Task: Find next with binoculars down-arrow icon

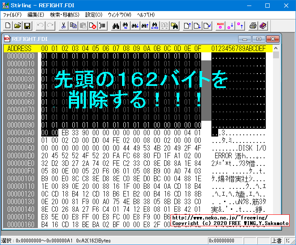Action: pos(135,26)
